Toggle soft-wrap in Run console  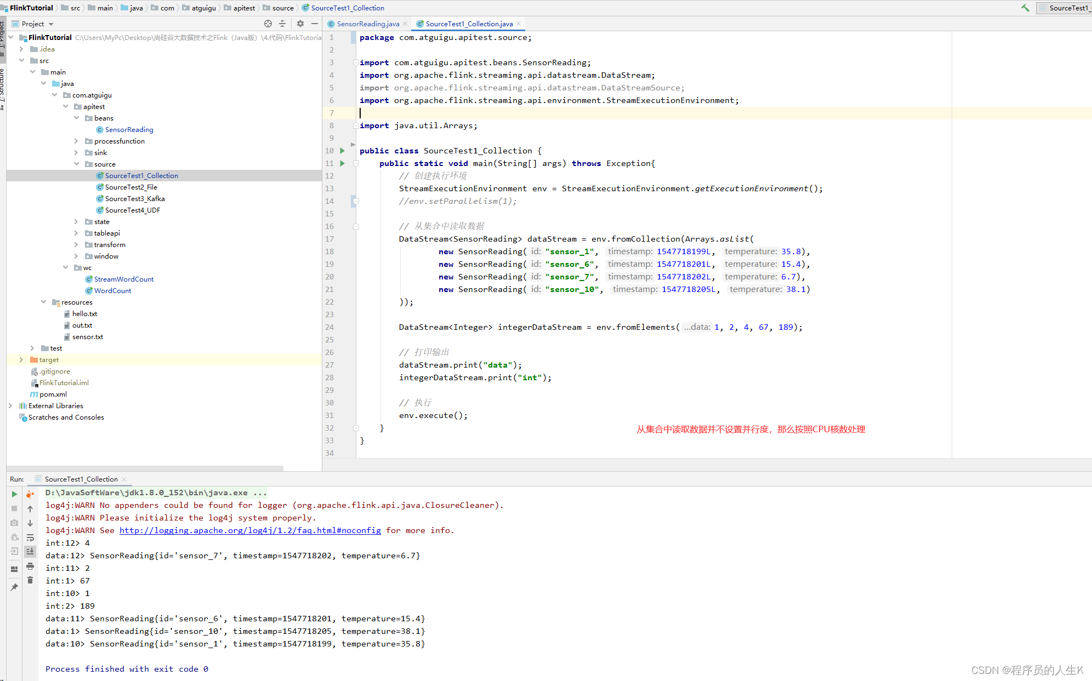pyautogui.click(x=30, y=537)
